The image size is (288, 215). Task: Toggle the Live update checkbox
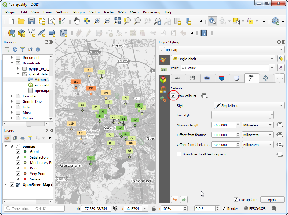coord(236,200)
